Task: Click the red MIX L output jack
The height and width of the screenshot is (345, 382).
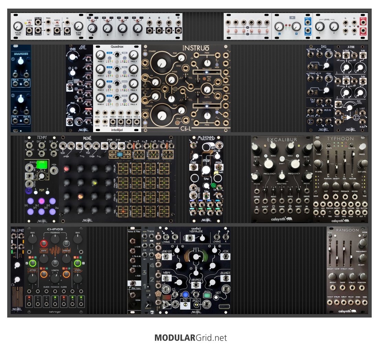Action: (363, 23)
